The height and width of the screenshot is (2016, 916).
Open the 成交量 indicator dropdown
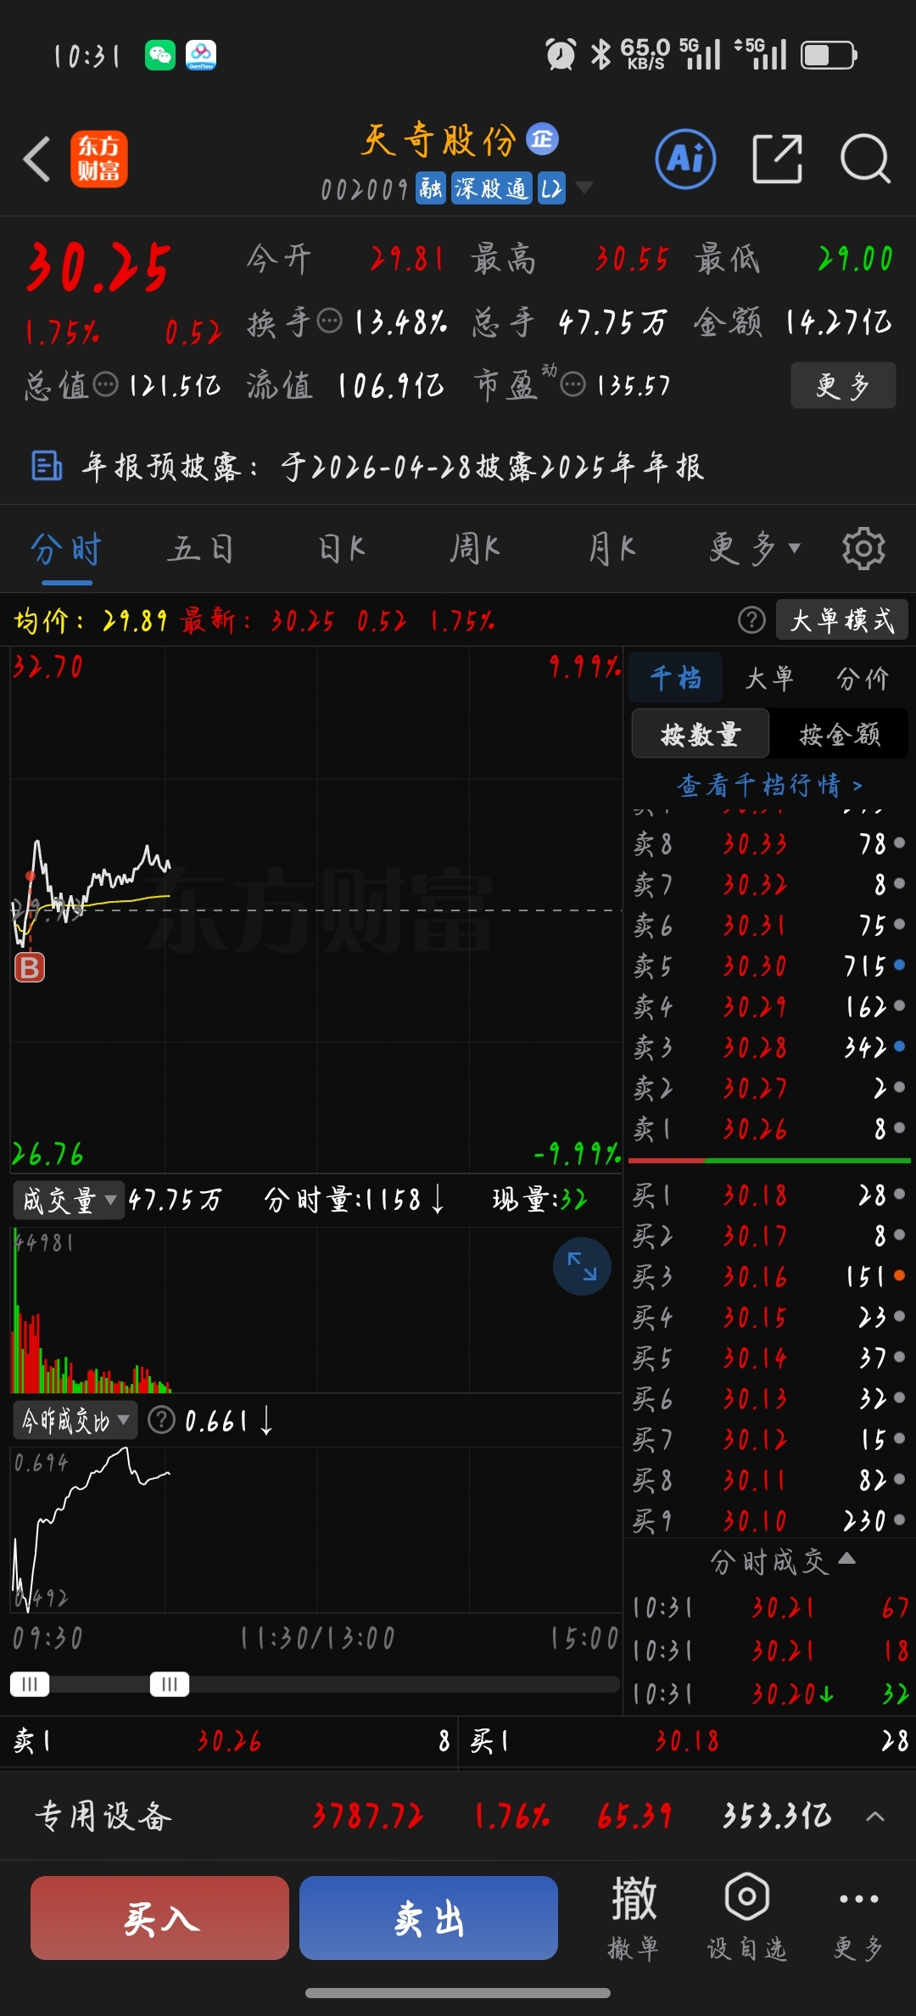pyautogui.click(x=69, y=1200)
